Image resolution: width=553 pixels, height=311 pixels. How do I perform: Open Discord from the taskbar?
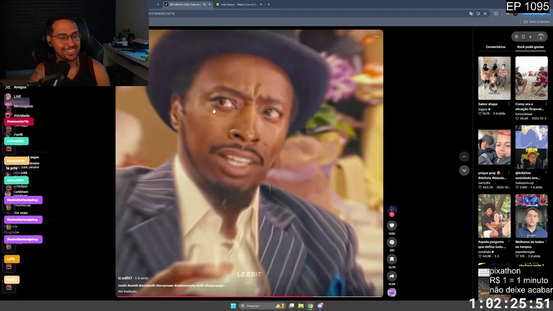pyautogui.click(x=320, y=306)
